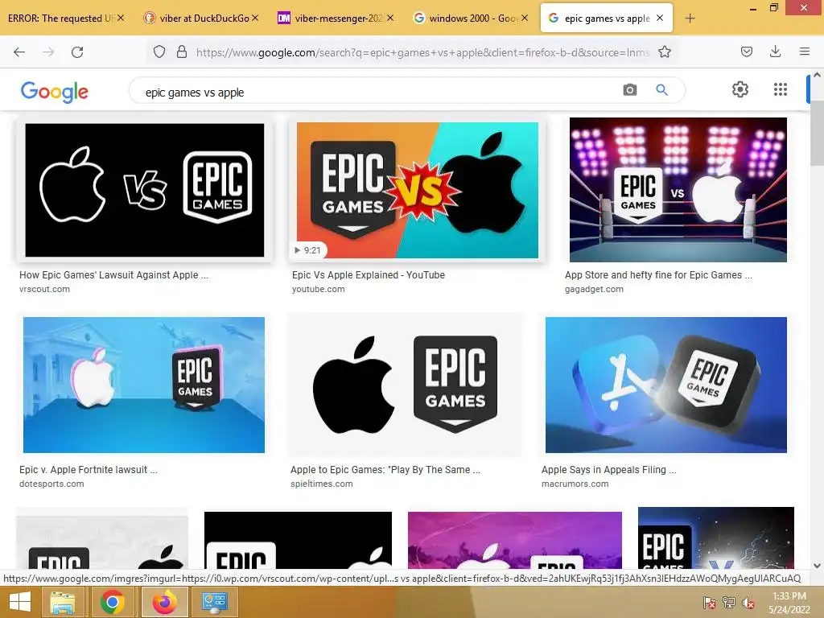The height and width of the screenshot is (618, 824).
Task: Go back to the previous page
Action: (19, 52)
